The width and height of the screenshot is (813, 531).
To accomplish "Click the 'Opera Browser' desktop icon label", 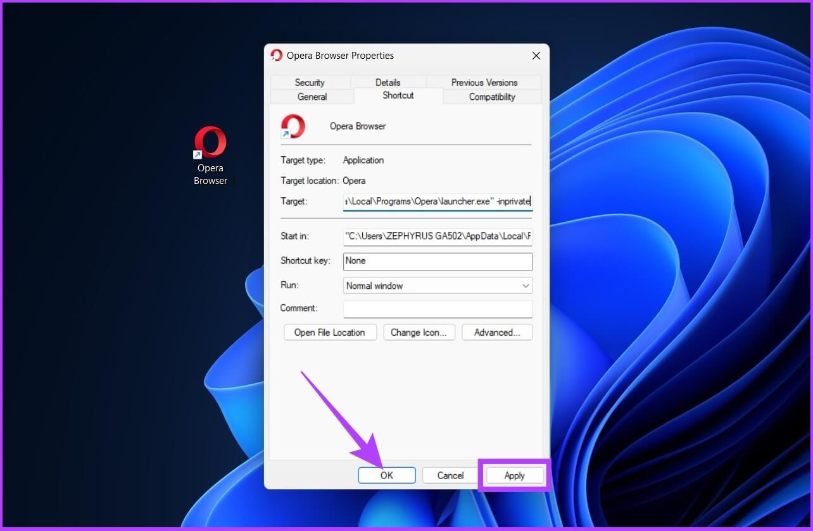I will tap(210, 174).
